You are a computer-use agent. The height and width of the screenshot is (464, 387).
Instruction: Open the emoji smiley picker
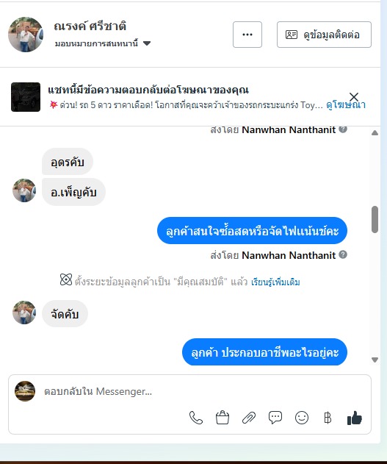tap(302, 418)
